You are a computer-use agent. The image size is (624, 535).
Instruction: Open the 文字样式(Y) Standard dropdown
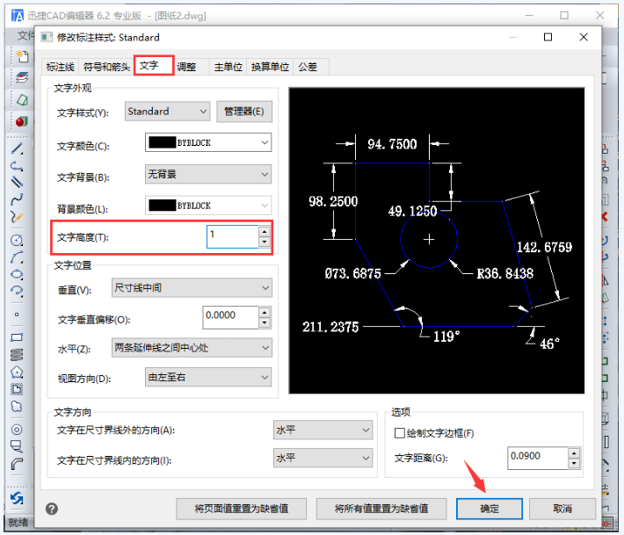(167, 112)
